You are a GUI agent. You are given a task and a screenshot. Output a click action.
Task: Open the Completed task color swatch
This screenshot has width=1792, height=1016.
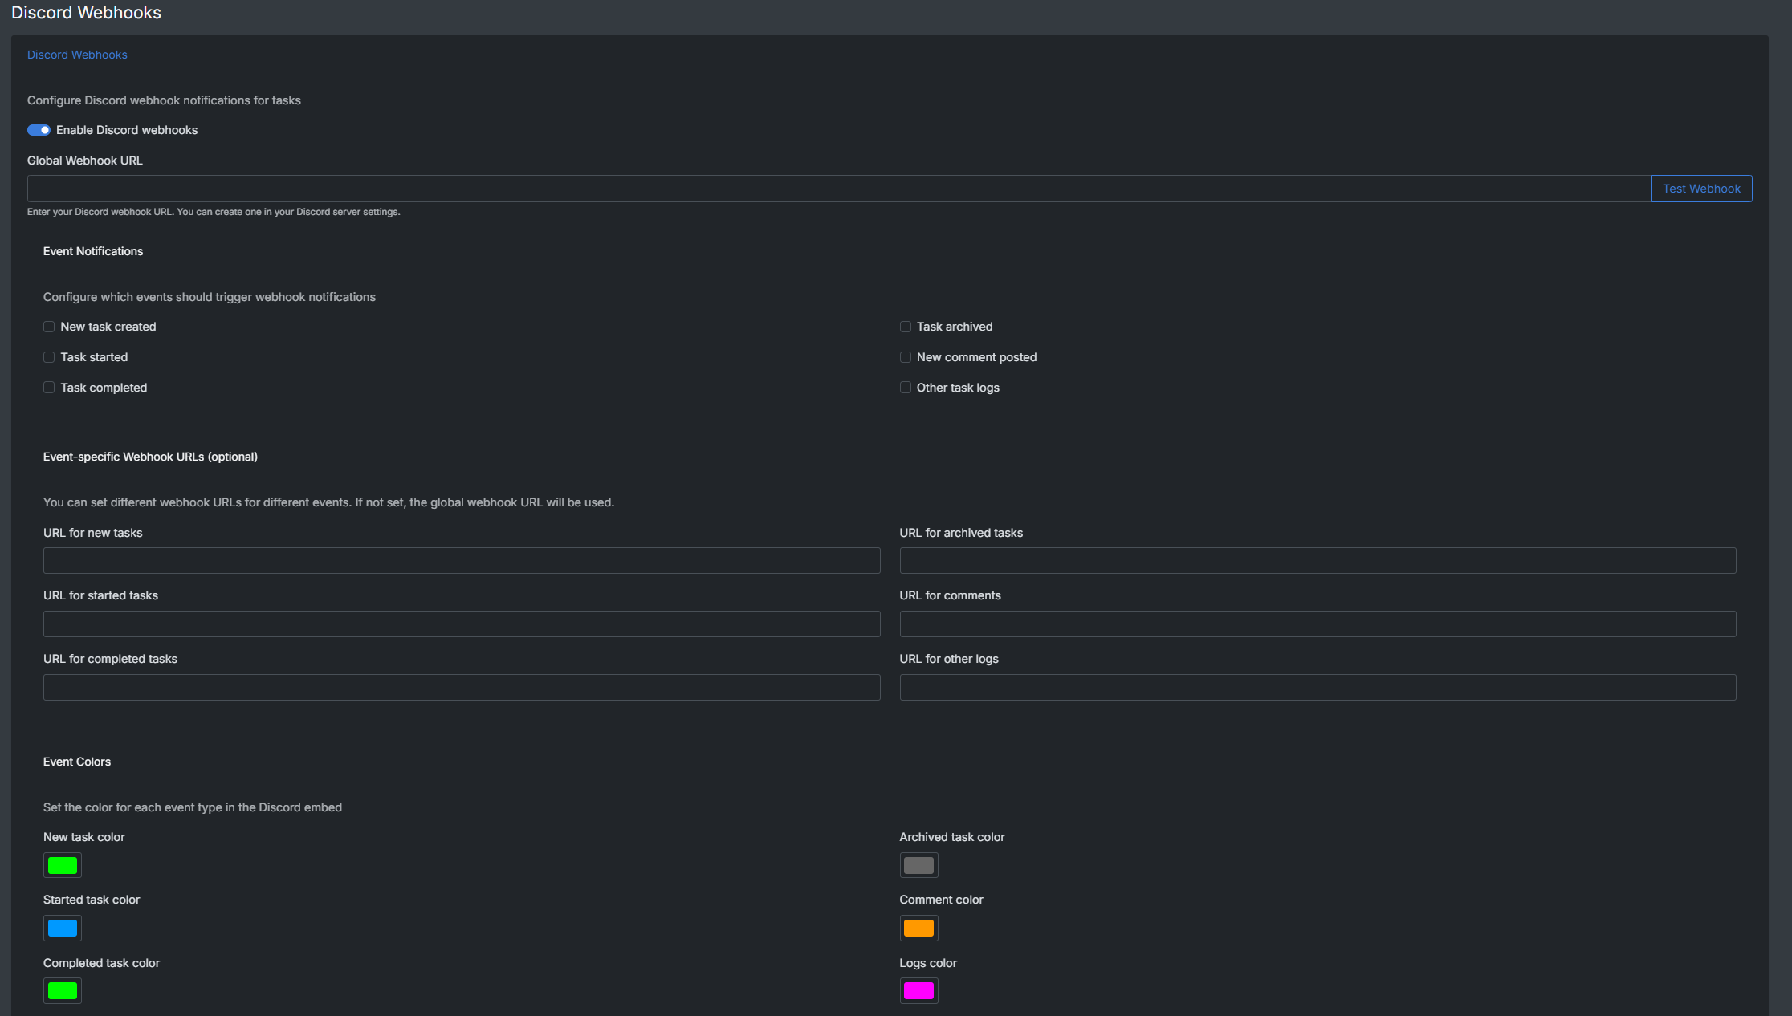[63, 990]
